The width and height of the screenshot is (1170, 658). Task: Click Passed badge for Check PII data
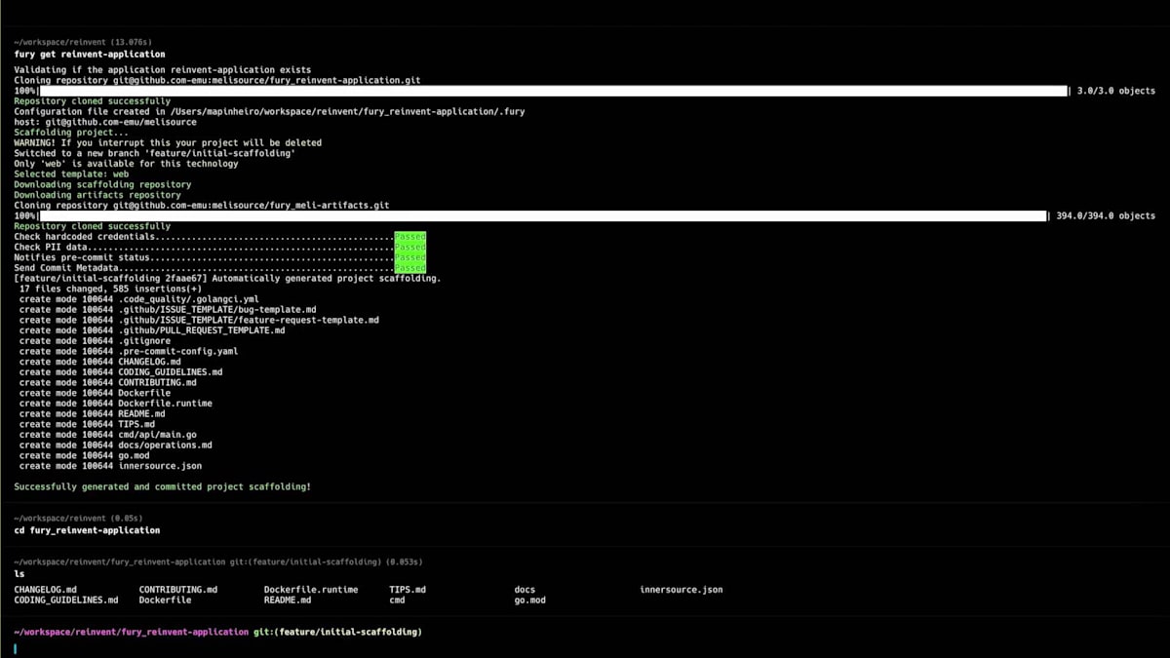point(410,247)
